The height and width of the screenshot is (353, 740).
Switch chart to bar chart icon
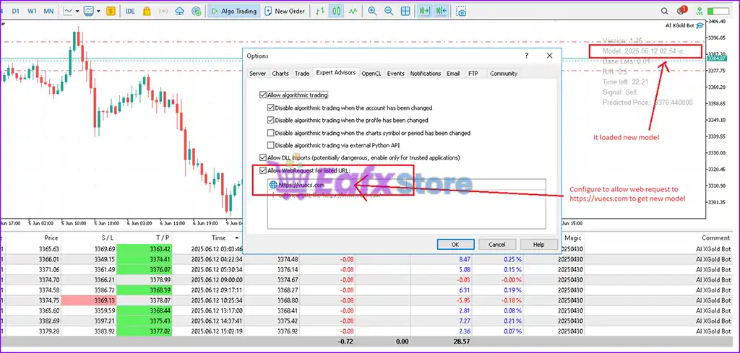pos(320,11)
